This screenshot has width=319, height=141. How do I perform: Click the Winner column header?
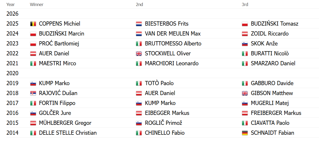37,4
